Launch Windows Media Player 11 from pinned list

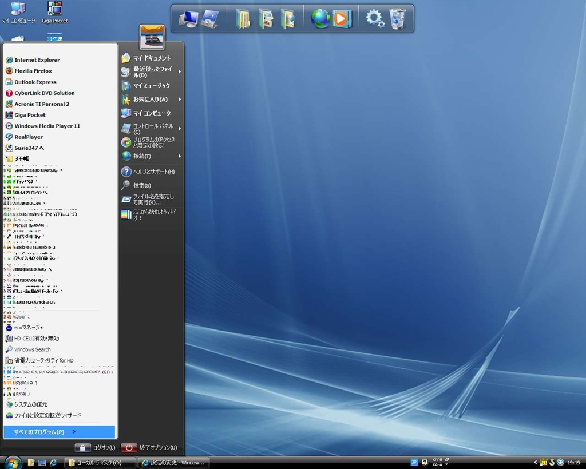(47, 126)
